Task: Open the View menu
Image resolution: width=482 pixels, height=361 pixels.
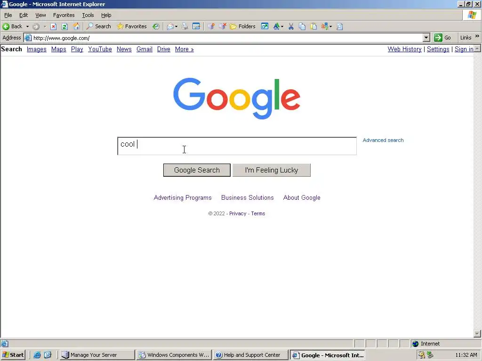Action: click(x=40, y=15)
